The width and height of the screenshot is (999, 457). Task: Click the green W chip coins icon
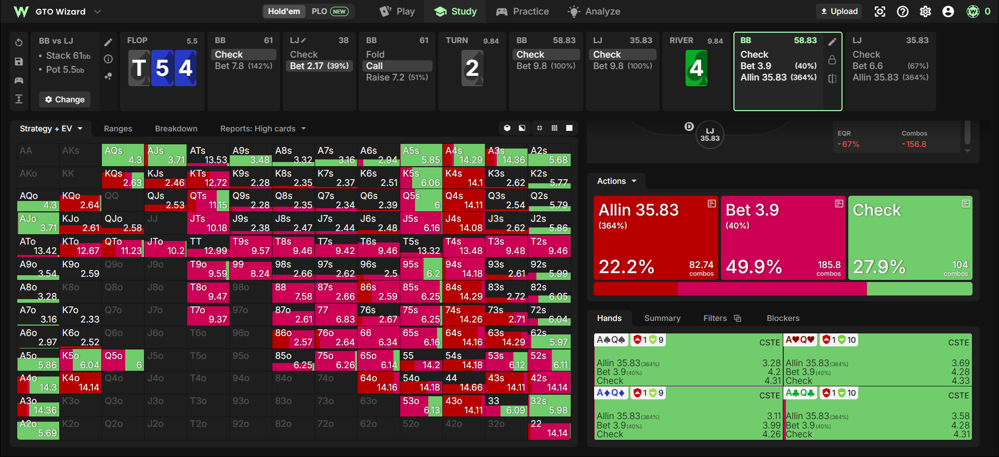coord(972,11)
